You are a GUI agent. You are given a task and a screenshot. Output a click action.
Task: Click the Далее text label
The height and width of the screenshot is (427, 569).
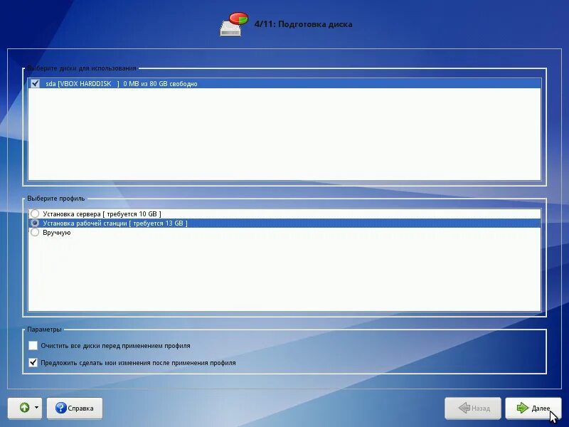point(541,408)
